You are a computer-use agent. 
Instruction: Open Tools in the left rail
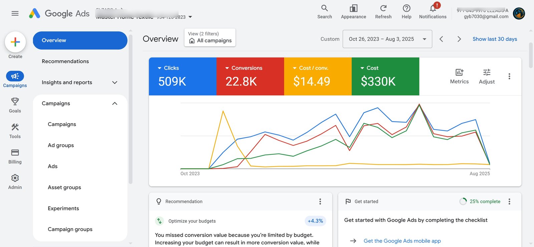click(15, 131)
